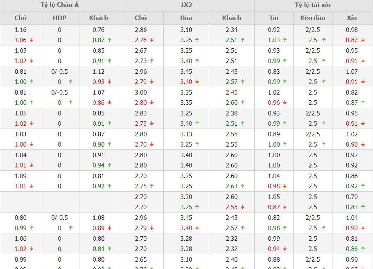The height and width of the screenshot is (269, 373).
Task: Open the 1.16 odds value
Action: (20, 30)
